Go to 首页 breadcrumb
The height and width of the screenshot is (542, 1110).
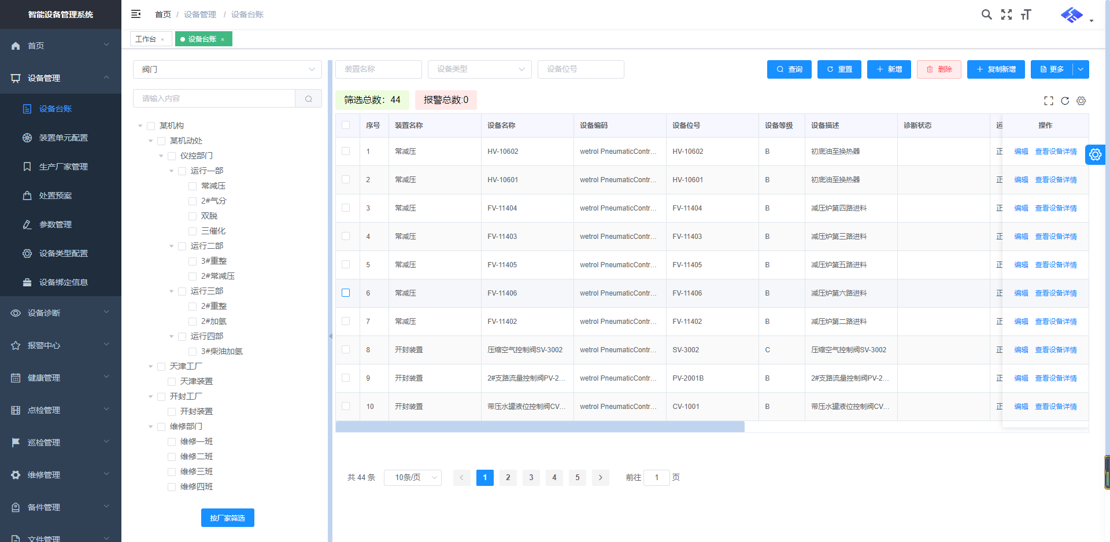[x=163, y=14]
